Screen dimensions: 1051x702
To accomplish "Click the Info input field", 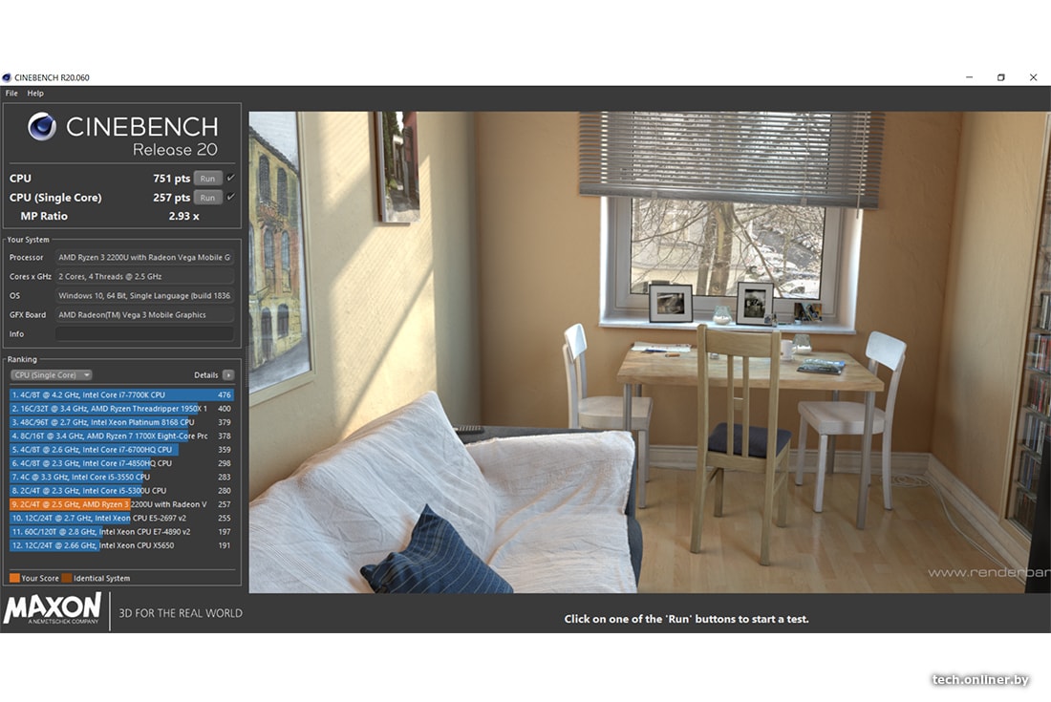I will [145, 333].
